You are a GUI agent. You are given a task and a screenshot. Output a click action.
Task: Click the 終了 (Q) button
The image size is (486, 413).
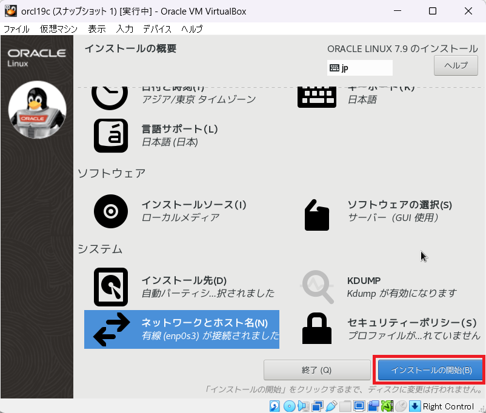(x=317, y=370)
